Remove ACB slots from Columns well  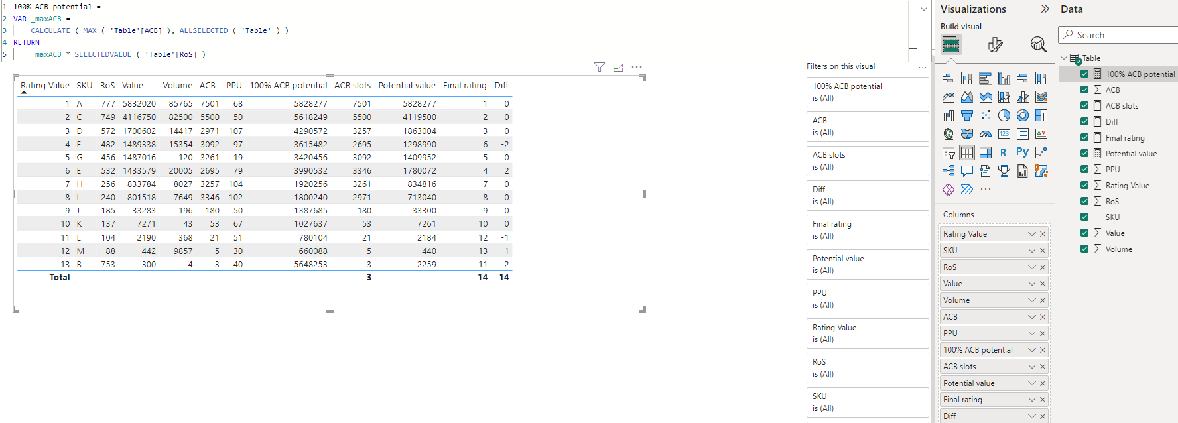1043,367
